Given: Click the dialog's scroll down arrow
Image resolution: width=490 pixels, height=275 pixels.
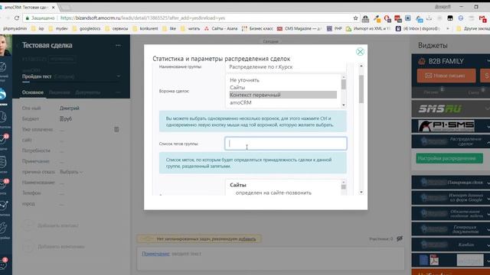Looking at the screenshot, I should (361, 192).
